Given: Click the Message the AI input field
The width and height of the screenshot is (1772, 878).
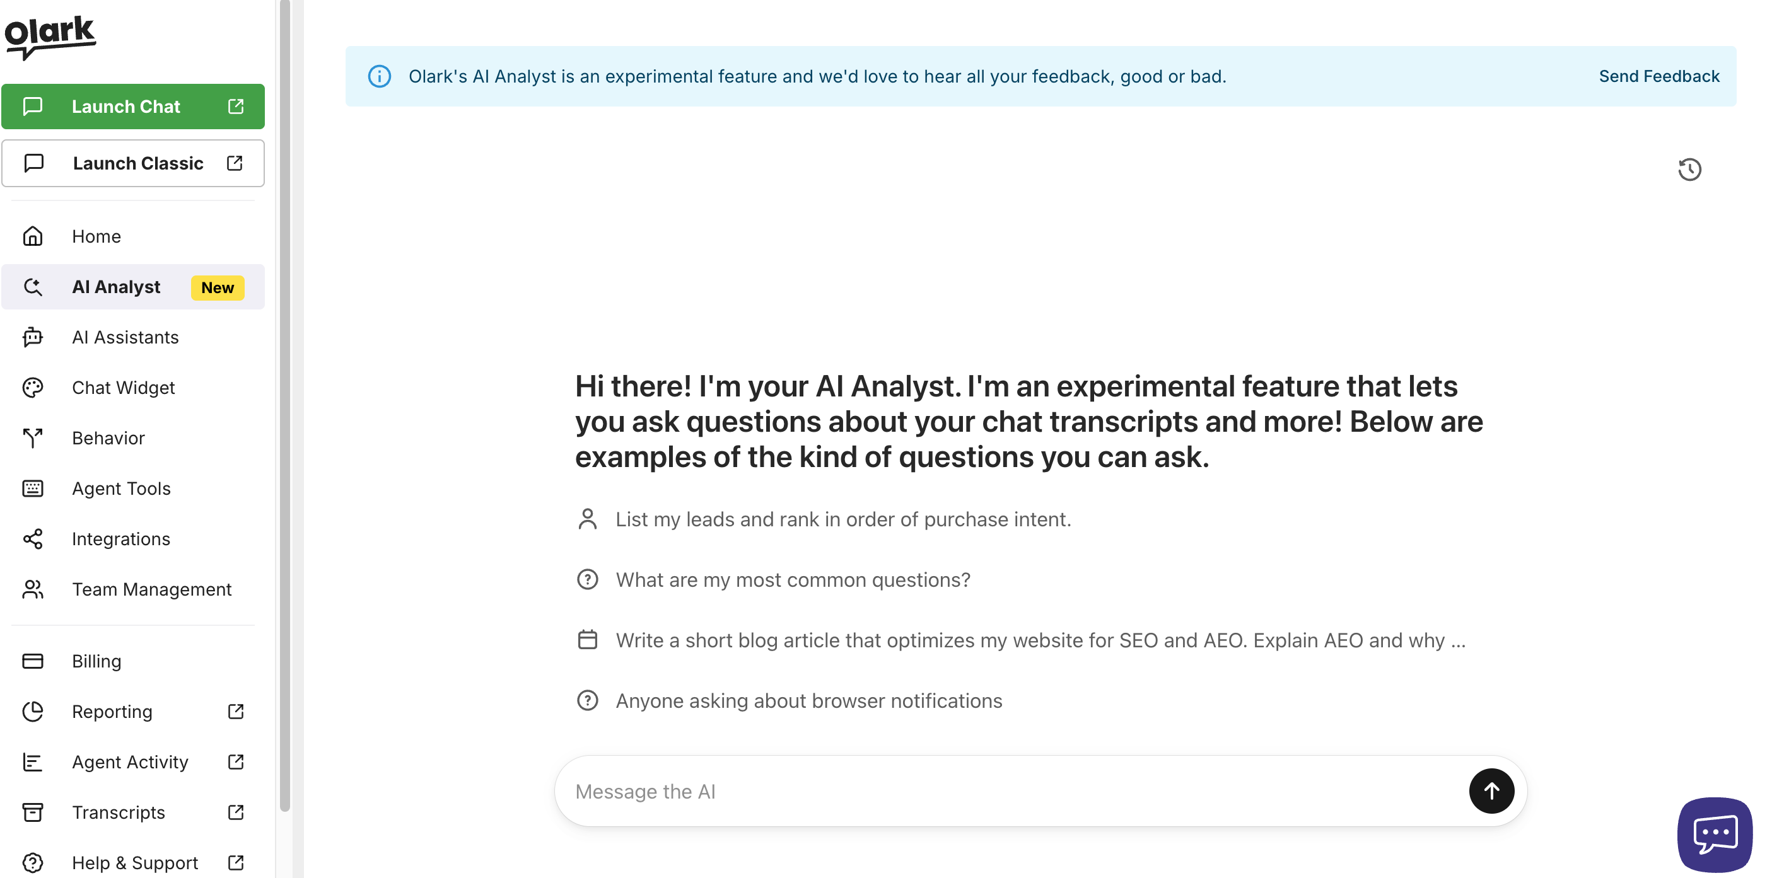Looking at the screenshot, I should 963,790.
